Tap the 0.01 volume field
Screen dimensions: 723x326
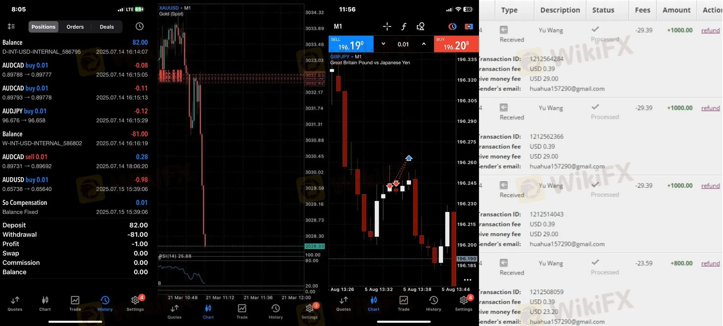(403, 44)
